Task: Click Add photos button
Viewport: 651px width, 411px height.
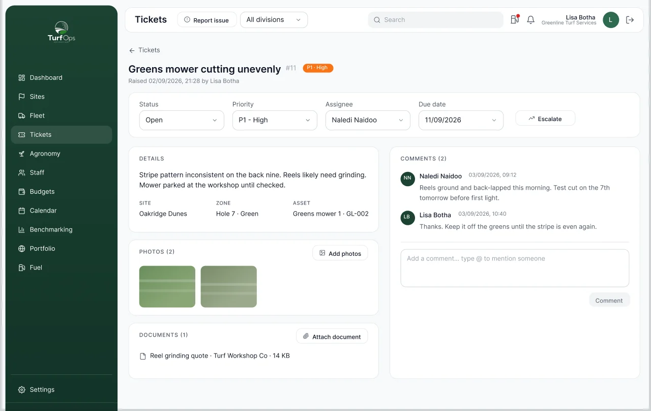Action: (340, 253)
